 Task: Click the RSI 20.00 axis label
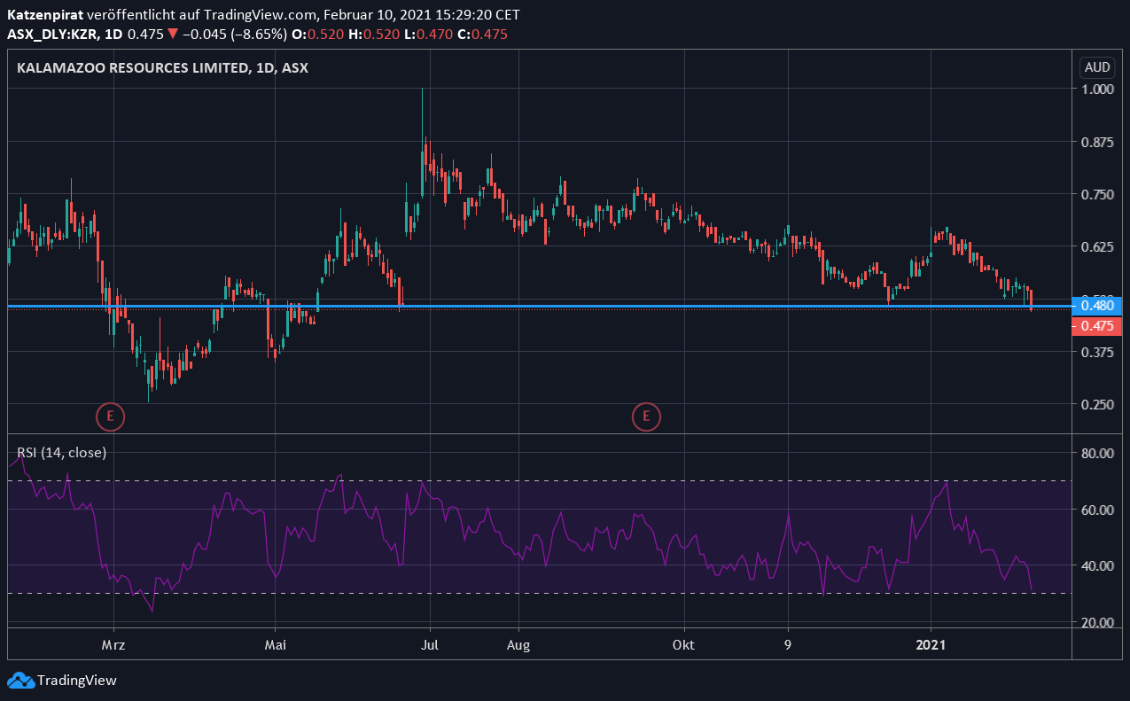1096,622
